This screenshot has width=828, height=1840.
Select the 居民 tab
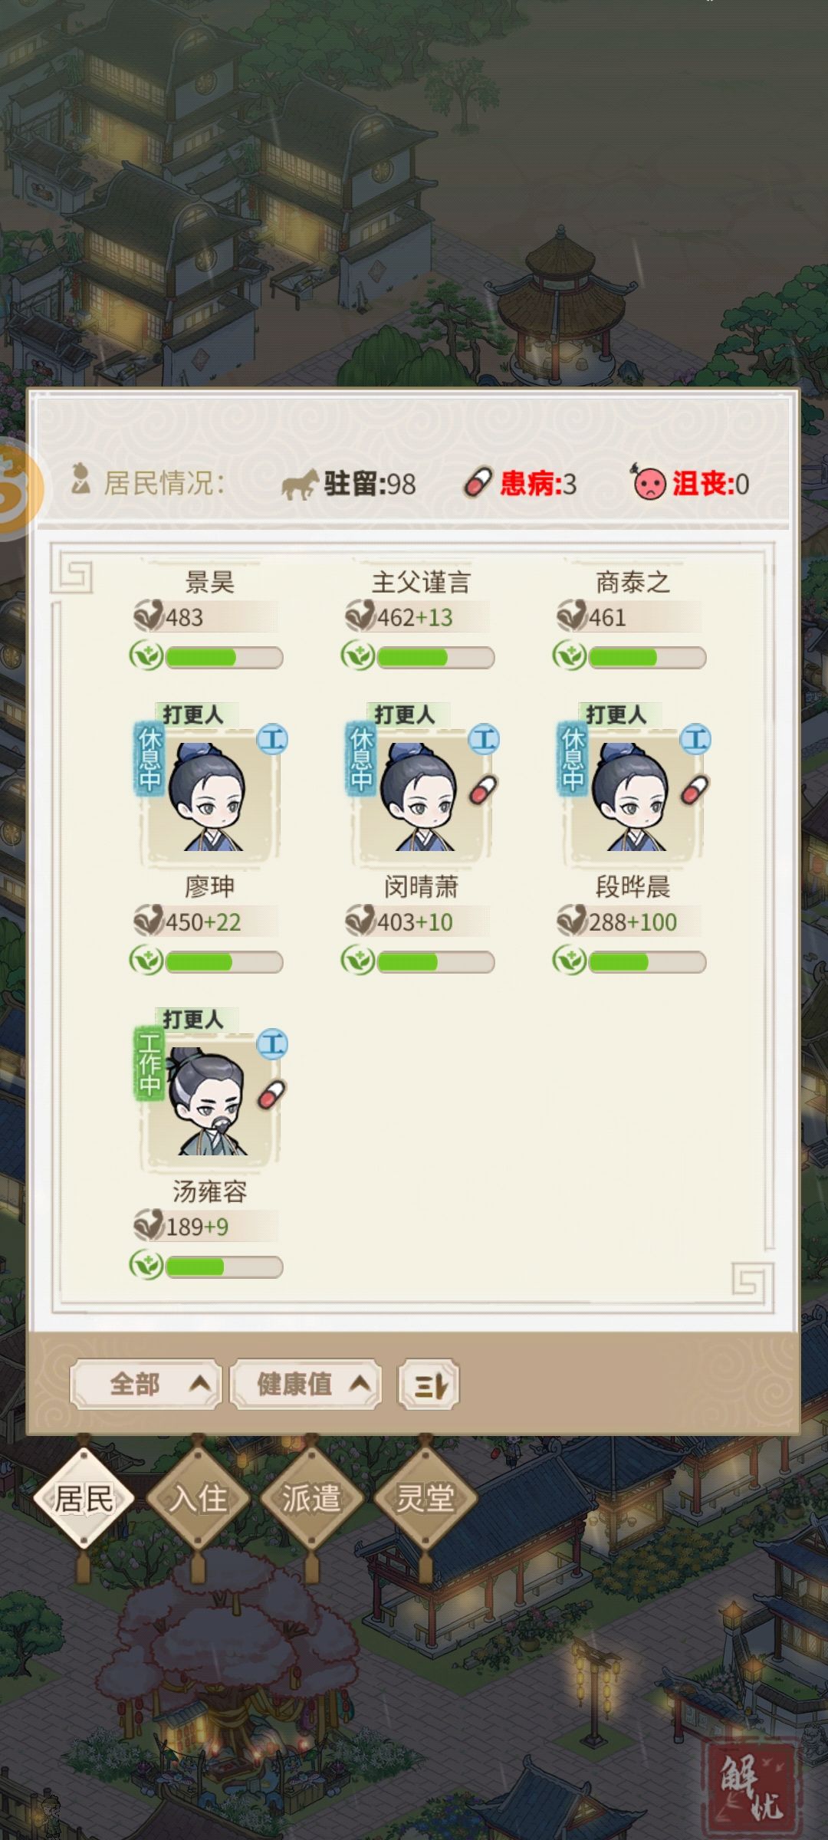[x=84, y=1498]
